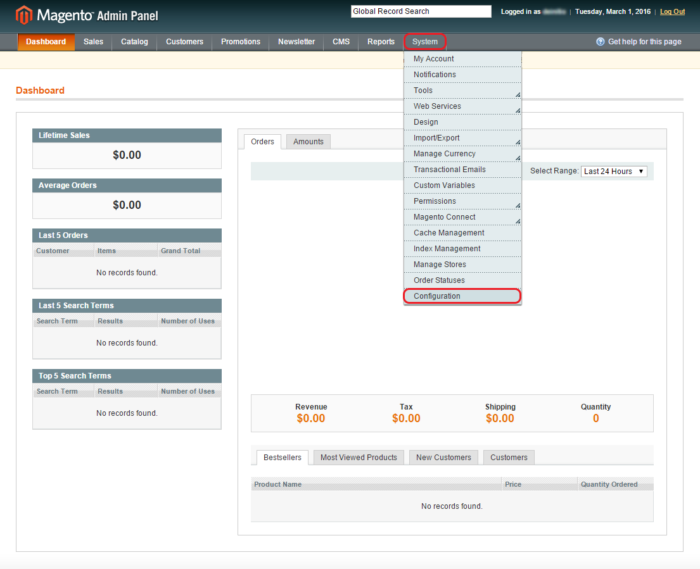Click Customer column in Last 5 Orders
Screen dimensions: 700x569
point(63,251)
